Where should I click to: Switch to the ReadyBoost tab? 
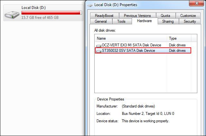coord(104,16)
